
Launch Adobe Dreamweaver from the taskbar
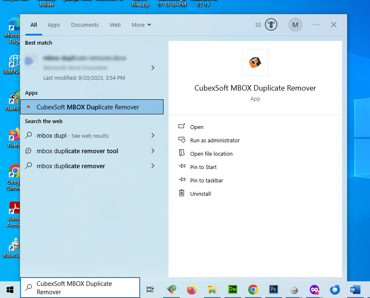[x=232, y=289]
